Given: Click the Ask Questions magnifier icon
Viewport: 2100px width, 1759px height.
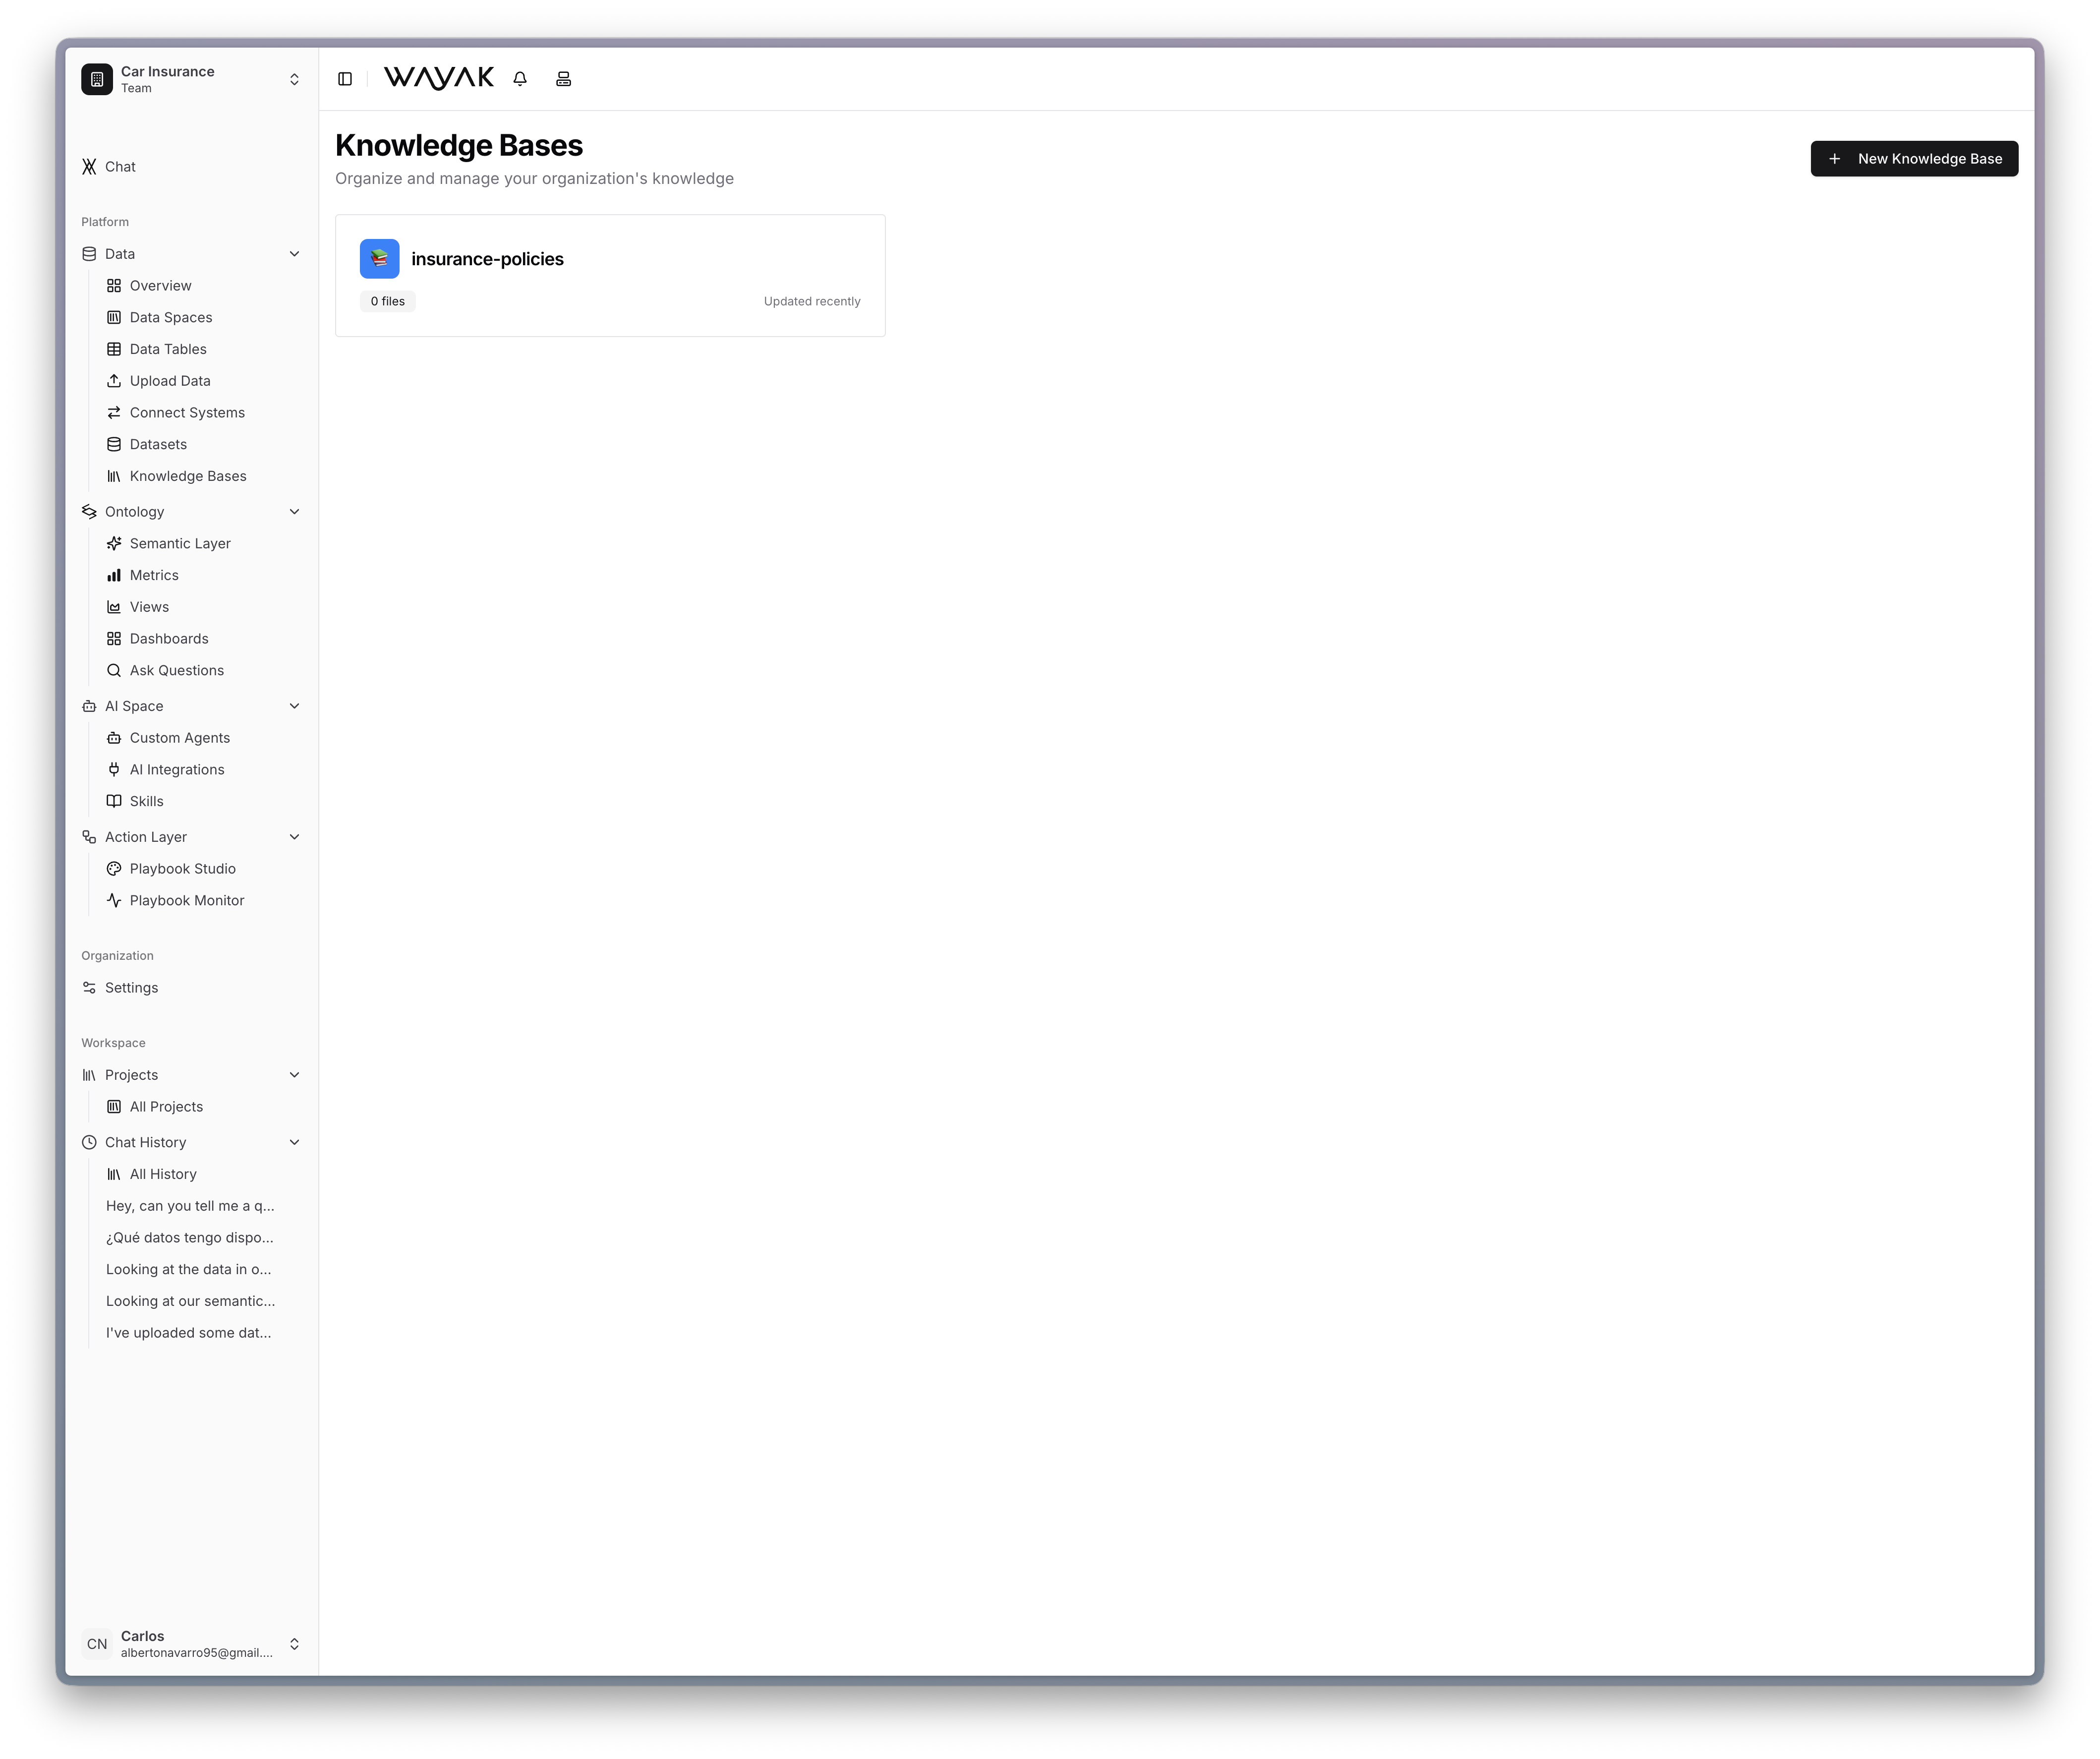Looking at the screenshot, I should tap(114, 671).
